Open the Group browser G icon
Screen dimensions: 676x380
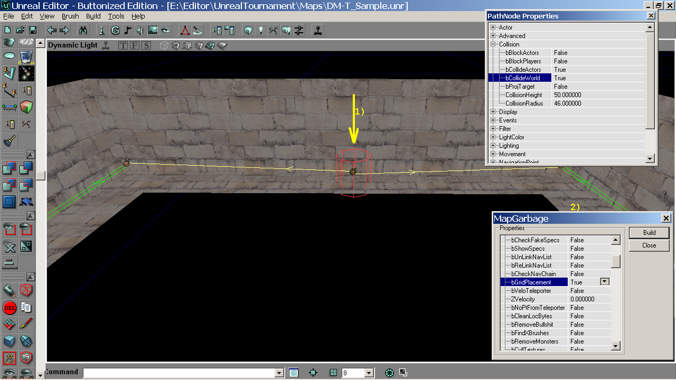pyautogui.click(x=115, y=30)
